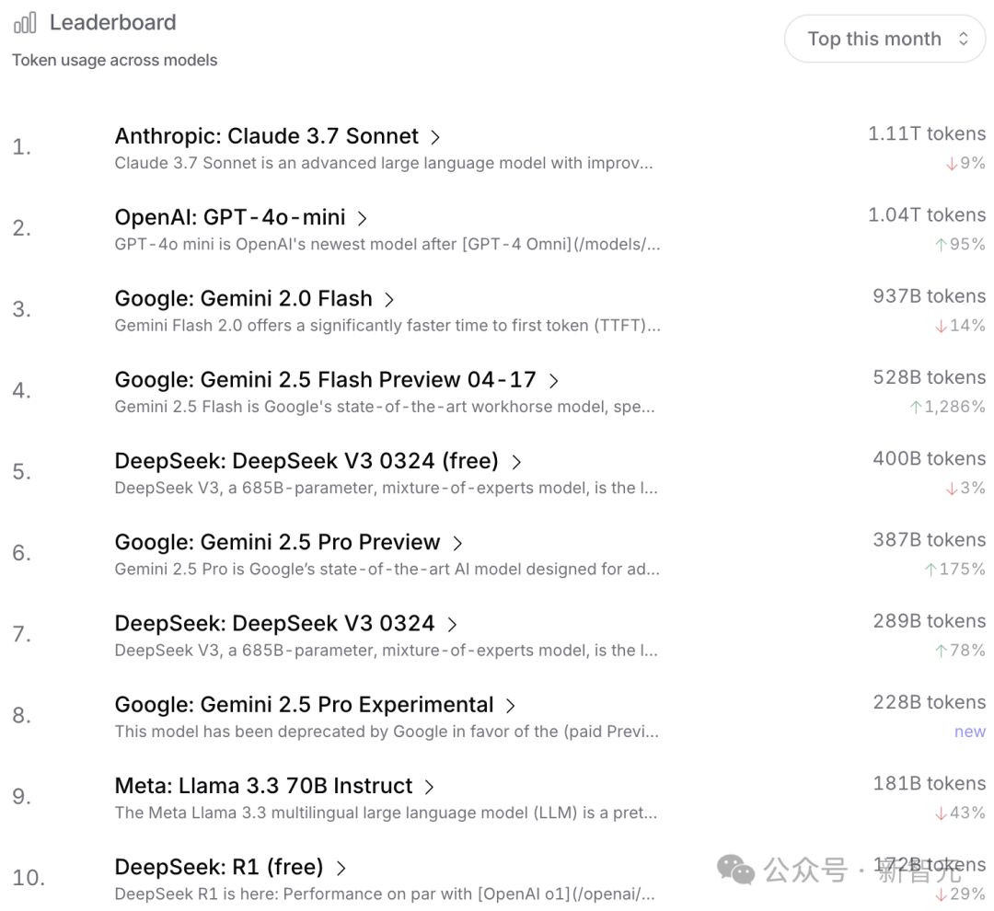Click the "937B tokens" usage value
Viewport: 994px width, 911px height.
tap(930, 296)
